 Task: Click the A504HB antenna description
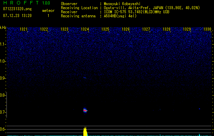point(120,16)
